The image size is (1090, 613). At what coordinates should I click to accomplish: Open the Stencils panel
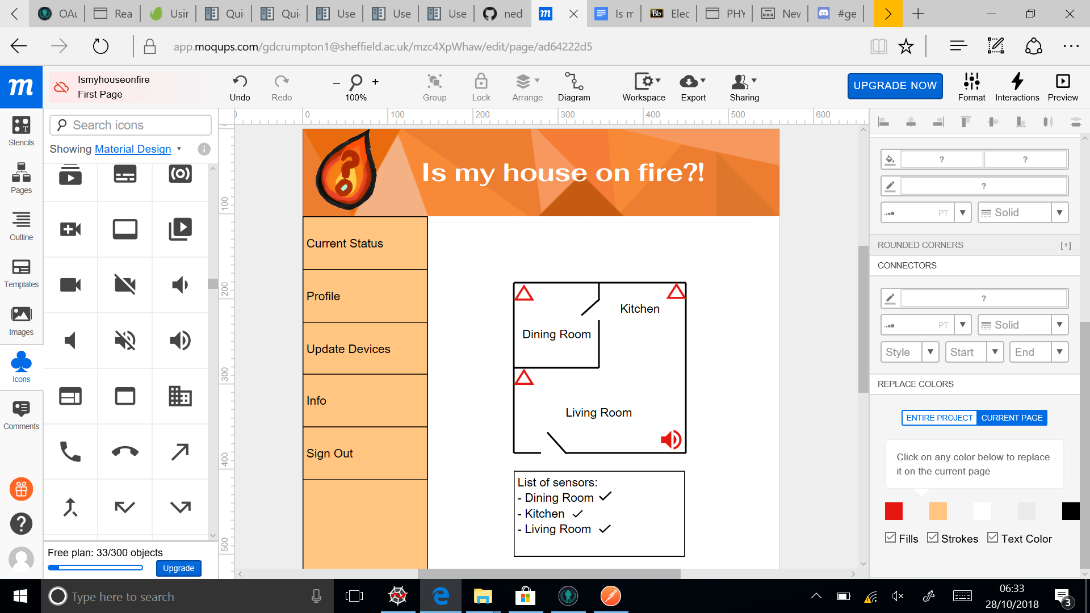pos(21,131)
